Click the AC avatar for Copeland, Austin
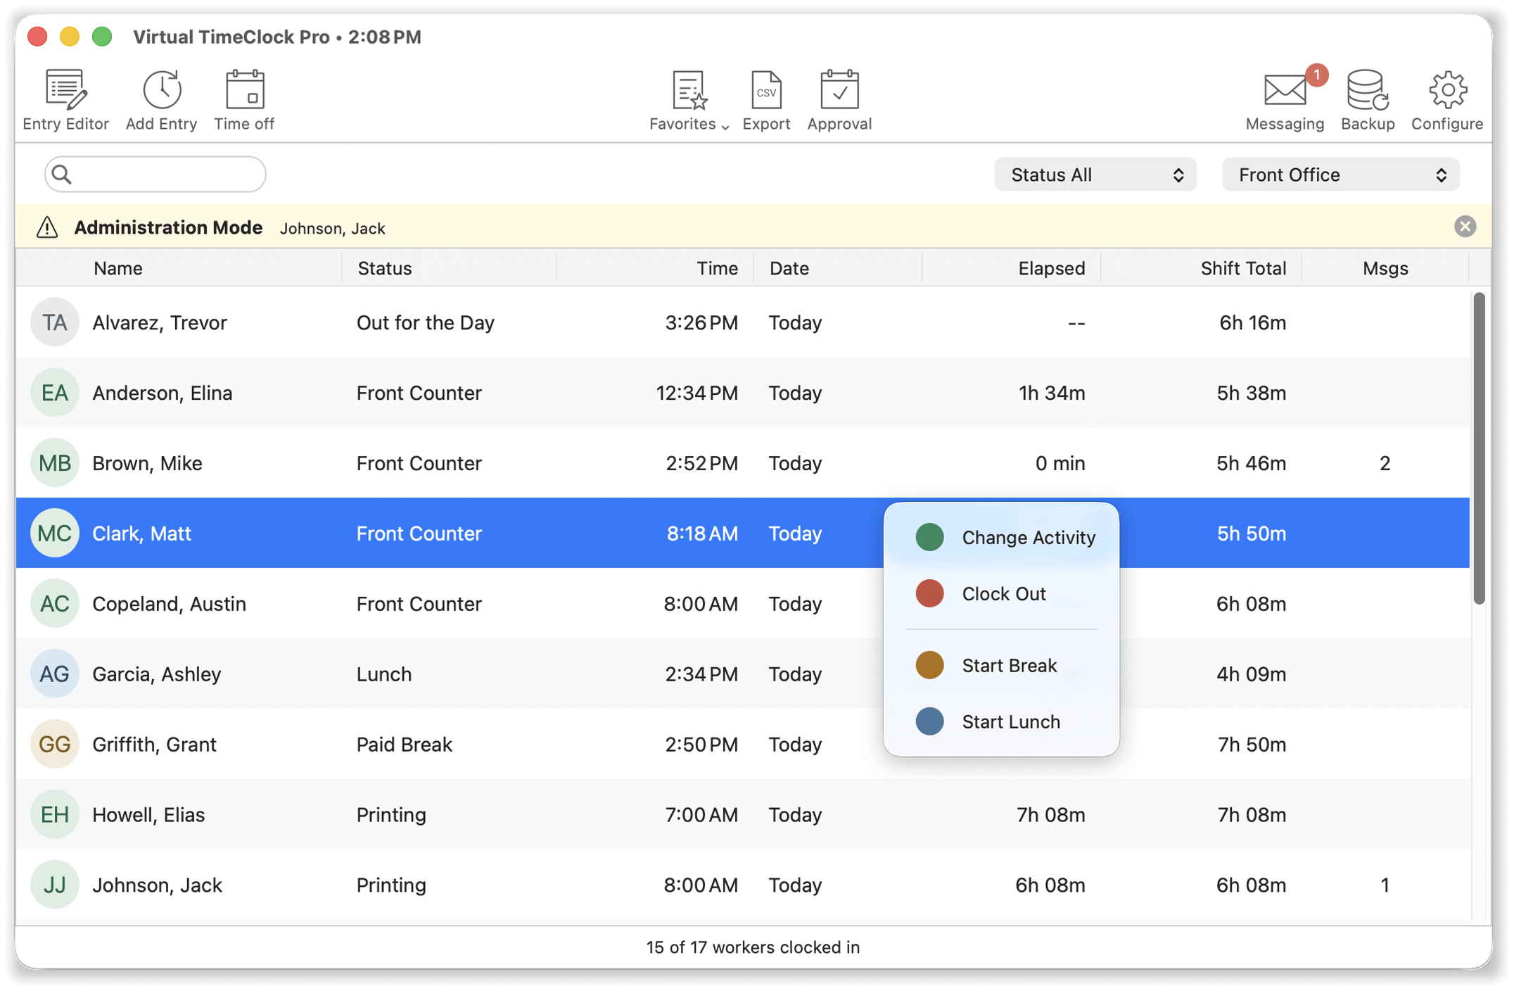Viewport: 1514px width, 991px height. [x=55, y=604]
